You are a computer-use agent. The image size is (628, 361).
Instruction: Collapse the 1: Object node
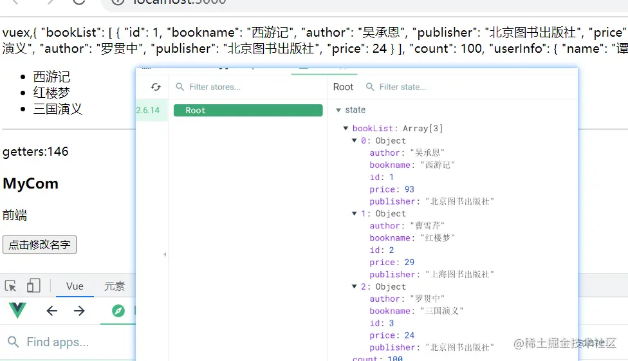point(354,213)
